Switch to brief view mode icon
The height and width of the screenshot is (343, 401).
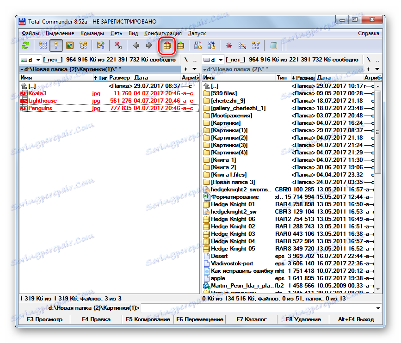(43, 45)
